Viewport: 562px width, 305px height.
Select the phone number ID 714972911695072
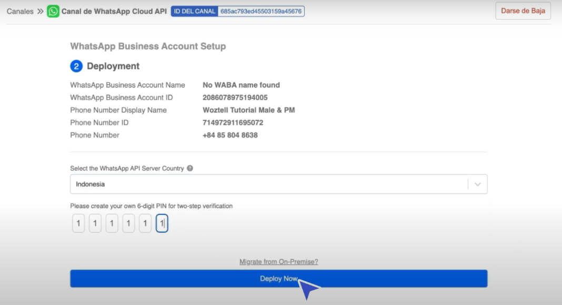233,123
